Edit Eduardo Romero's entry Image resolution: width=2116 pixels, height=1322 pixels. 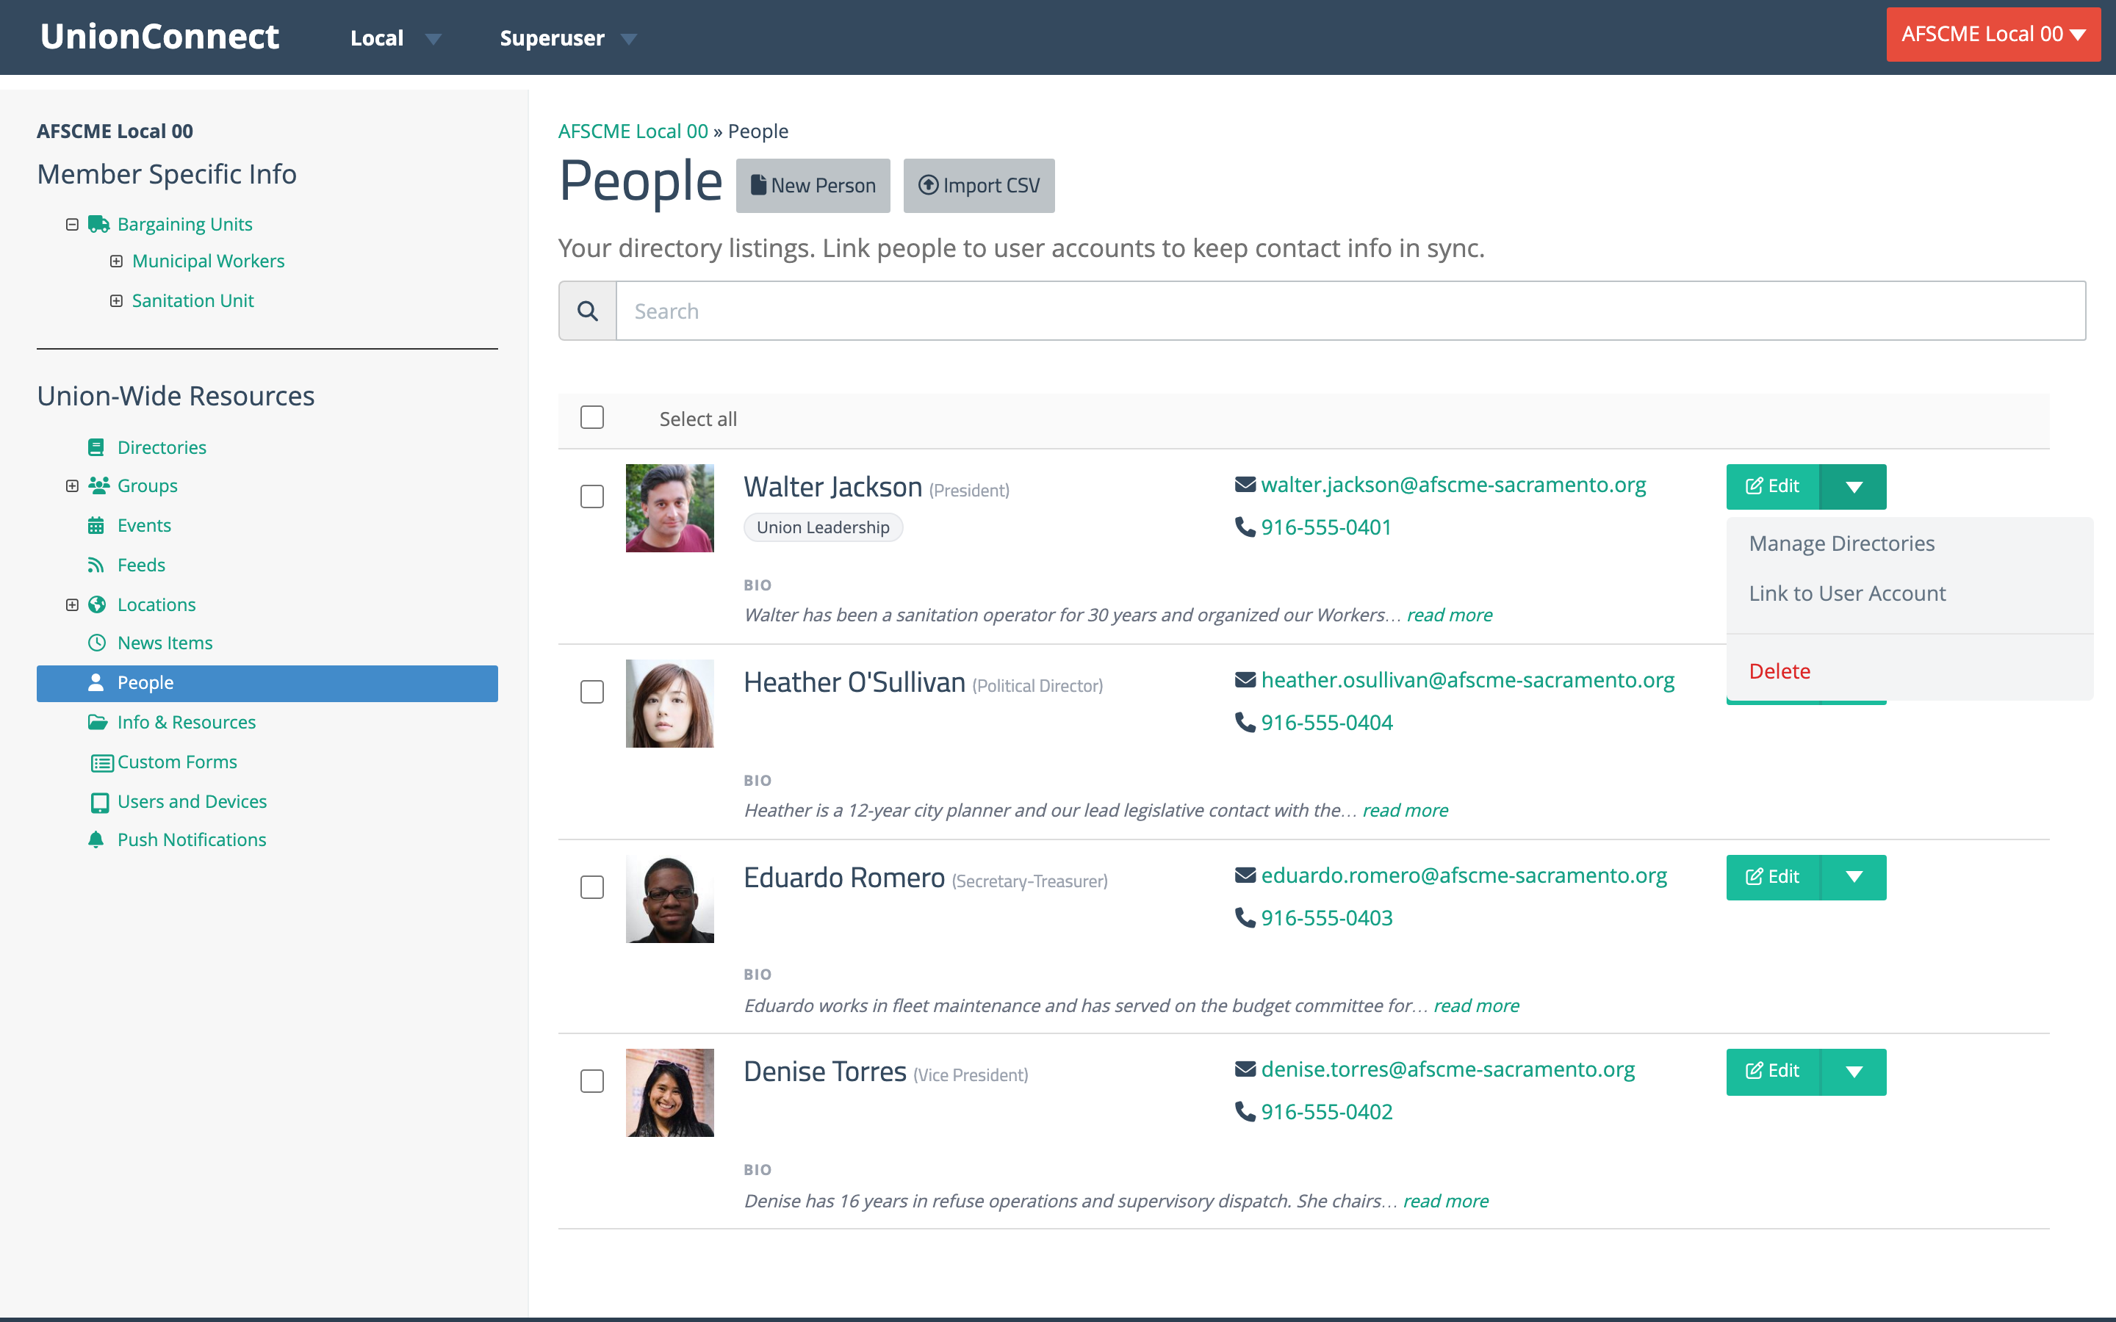click(x=1773, y=877)
